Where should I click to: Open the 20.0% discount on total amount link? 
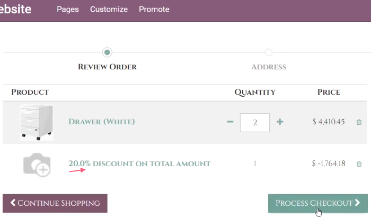click(139, 163)
